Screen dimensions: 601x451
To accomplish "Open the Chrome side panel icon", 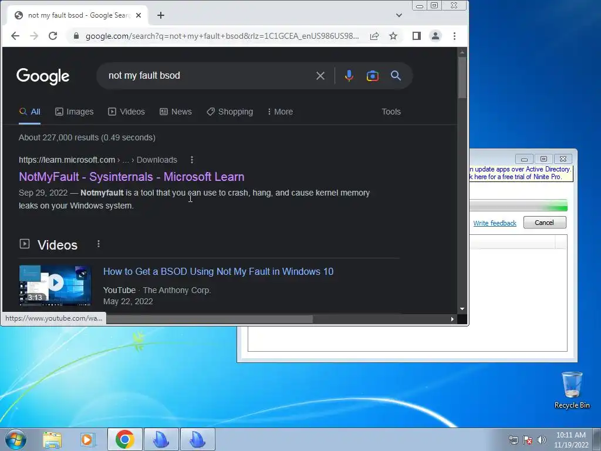I will [417, 36].
